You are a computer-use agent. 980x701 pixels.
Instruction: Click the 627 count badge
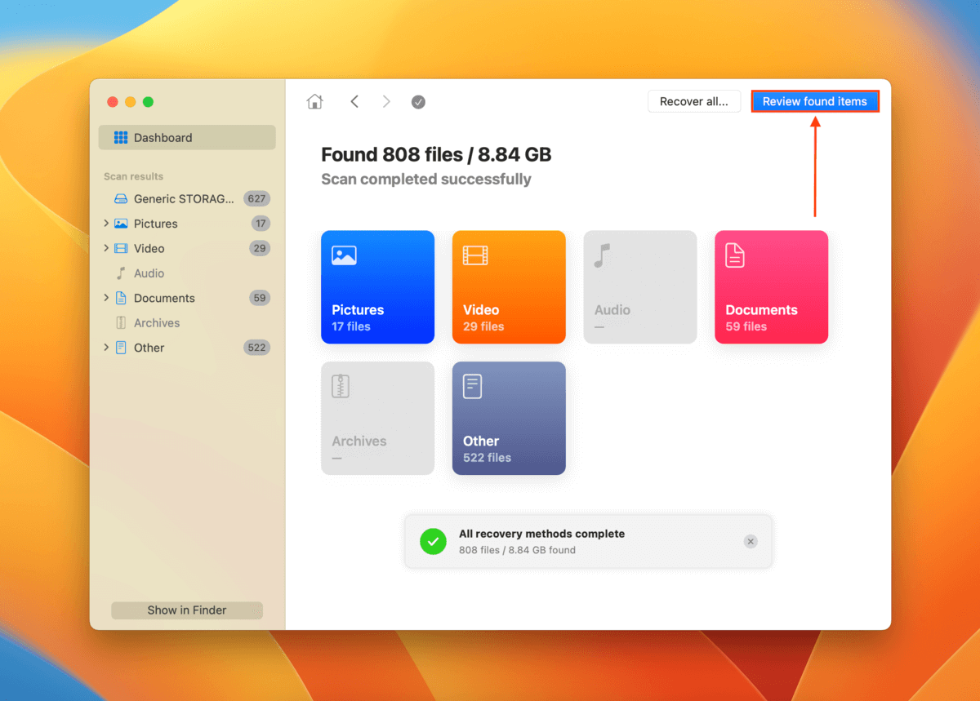[257, 199]
